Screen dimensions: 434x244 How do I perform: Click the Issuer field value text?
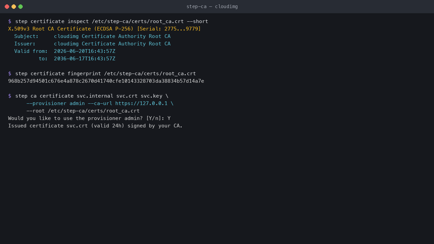pos(112,44)
